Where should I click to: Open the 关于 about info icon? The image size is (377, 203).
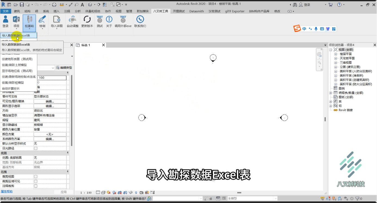[109, 22]
